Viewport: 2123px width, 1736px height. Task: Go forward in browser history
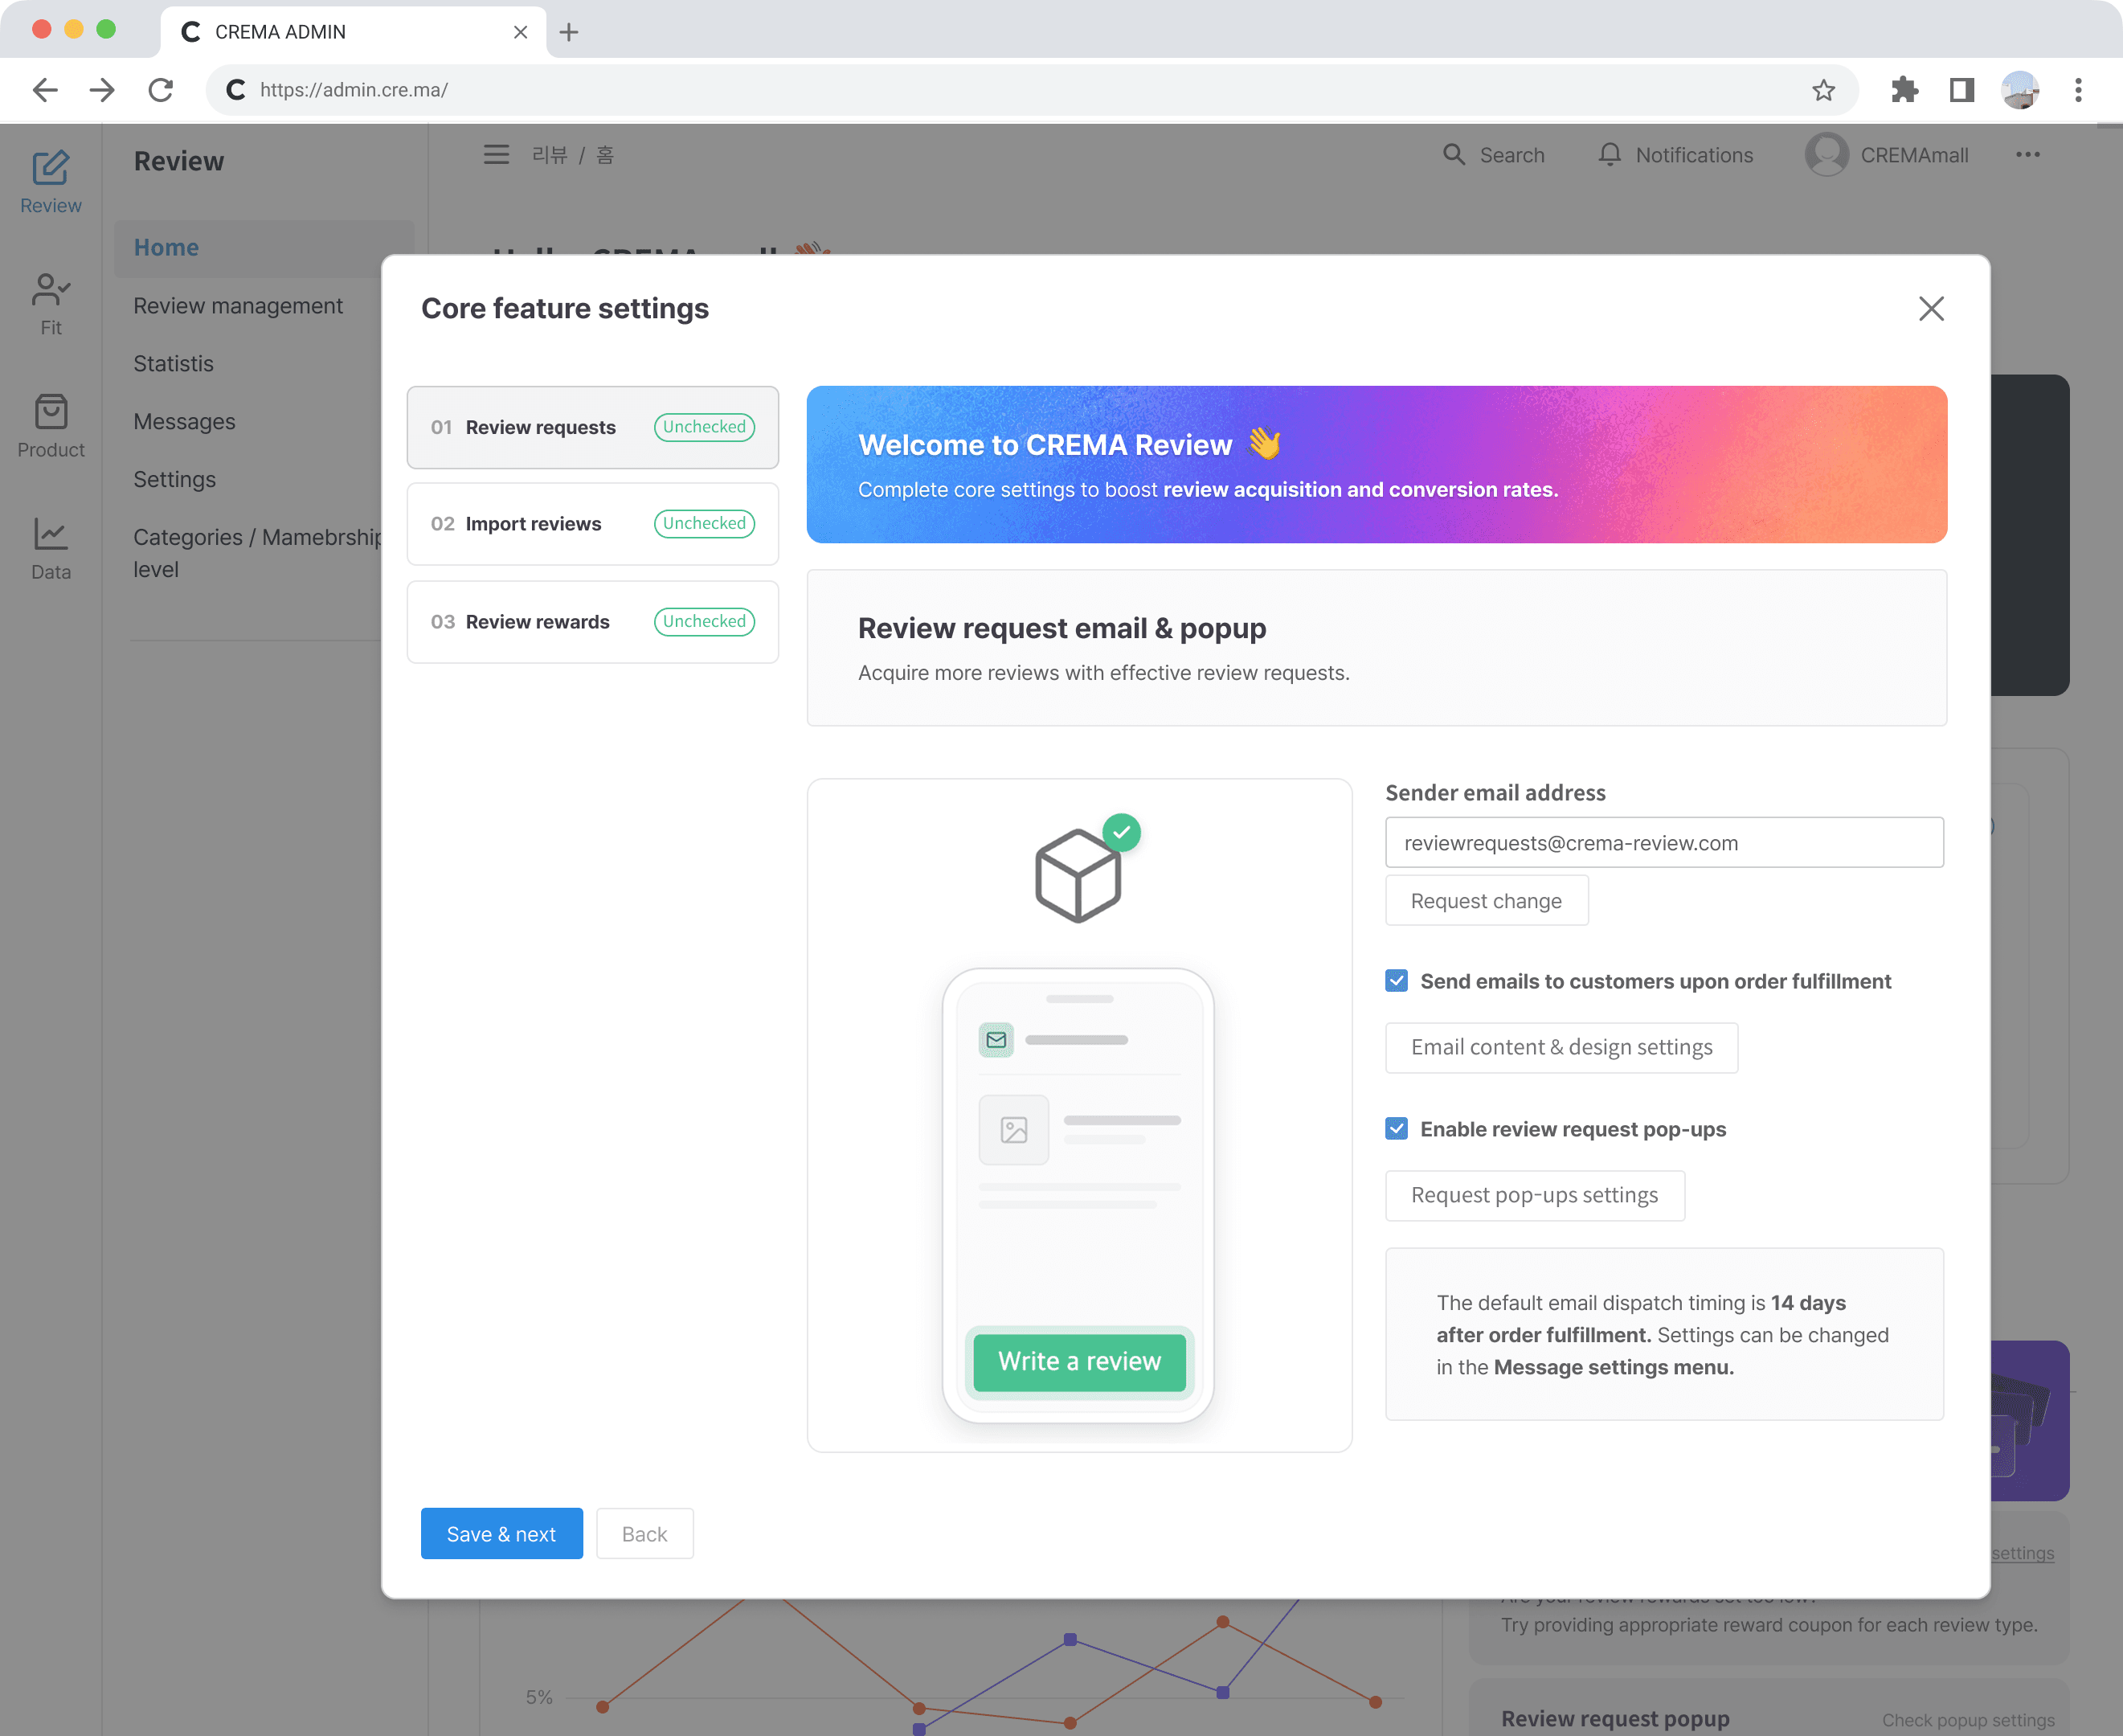(102, 90)
